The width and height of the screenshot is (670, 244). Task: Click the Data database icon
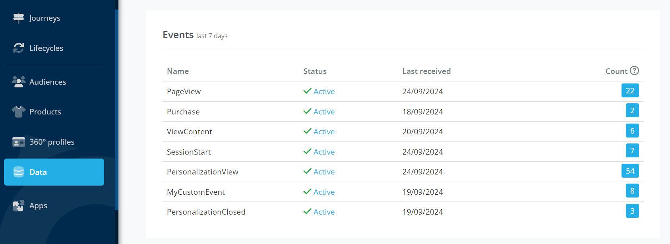pyautogui.click(x=19, y=172)
